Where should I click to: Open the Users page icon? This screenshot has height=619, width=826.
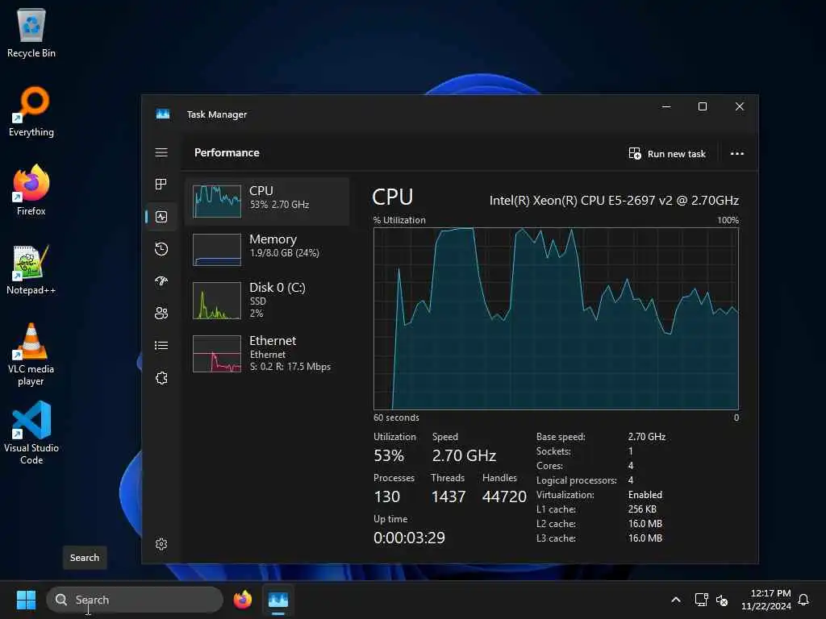point(161,314)
